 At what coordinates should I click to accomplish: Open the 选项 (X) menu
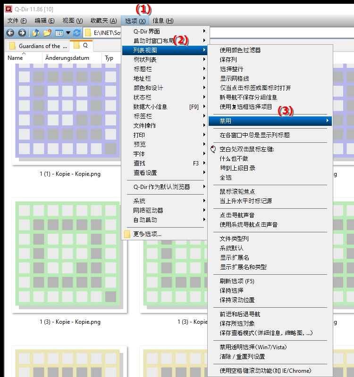pyautogui.click(x=135, y=21)
